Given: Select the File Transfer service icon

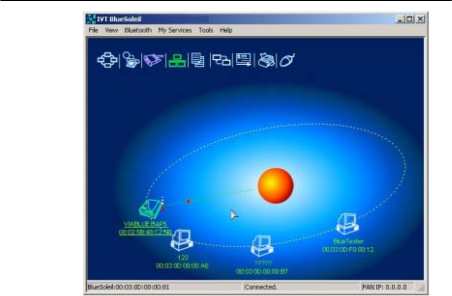Looking at the screenshot, I should [198, 60].
